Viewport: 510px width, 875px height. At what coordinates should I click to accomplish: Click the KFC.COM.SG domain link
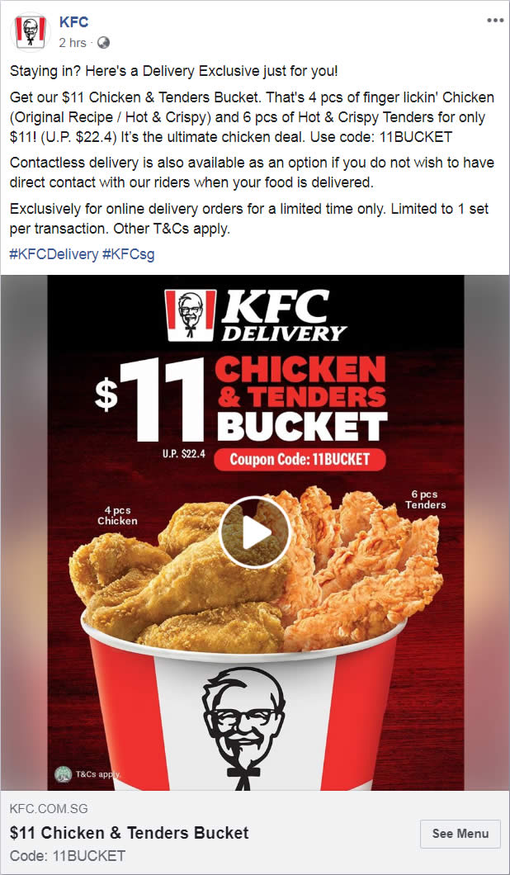tap(50, 809)
